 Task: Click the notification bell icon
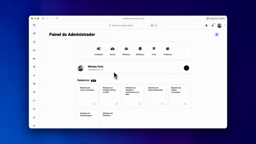tap(206, 25)
